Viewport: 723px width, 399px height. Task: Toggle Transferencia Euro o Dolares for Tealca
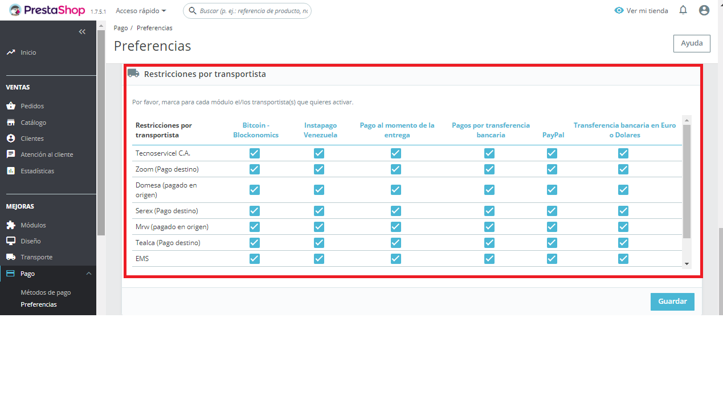point(623,243)
